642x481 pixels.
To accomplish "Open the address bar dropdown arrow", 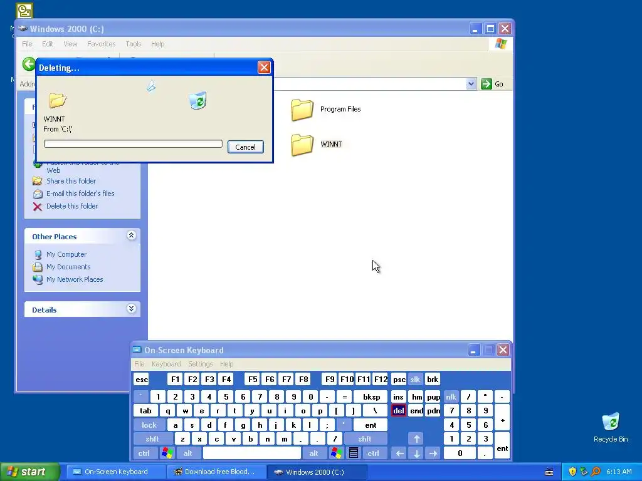I will click(x=471, y=84).
